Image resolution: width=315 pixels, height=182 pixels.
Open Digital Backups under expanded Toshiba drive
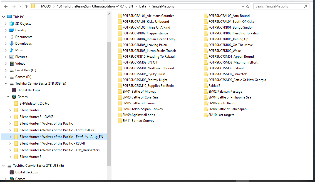29,90
